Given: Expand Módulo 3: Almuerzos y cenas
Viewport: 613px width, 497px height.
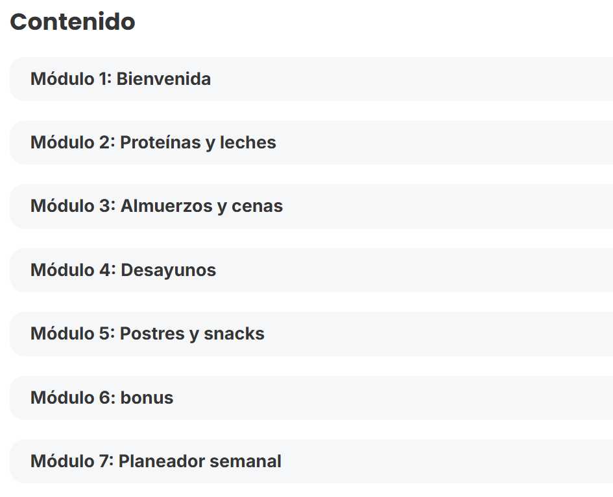Looking at the screenshot, I should pos(156,206).
